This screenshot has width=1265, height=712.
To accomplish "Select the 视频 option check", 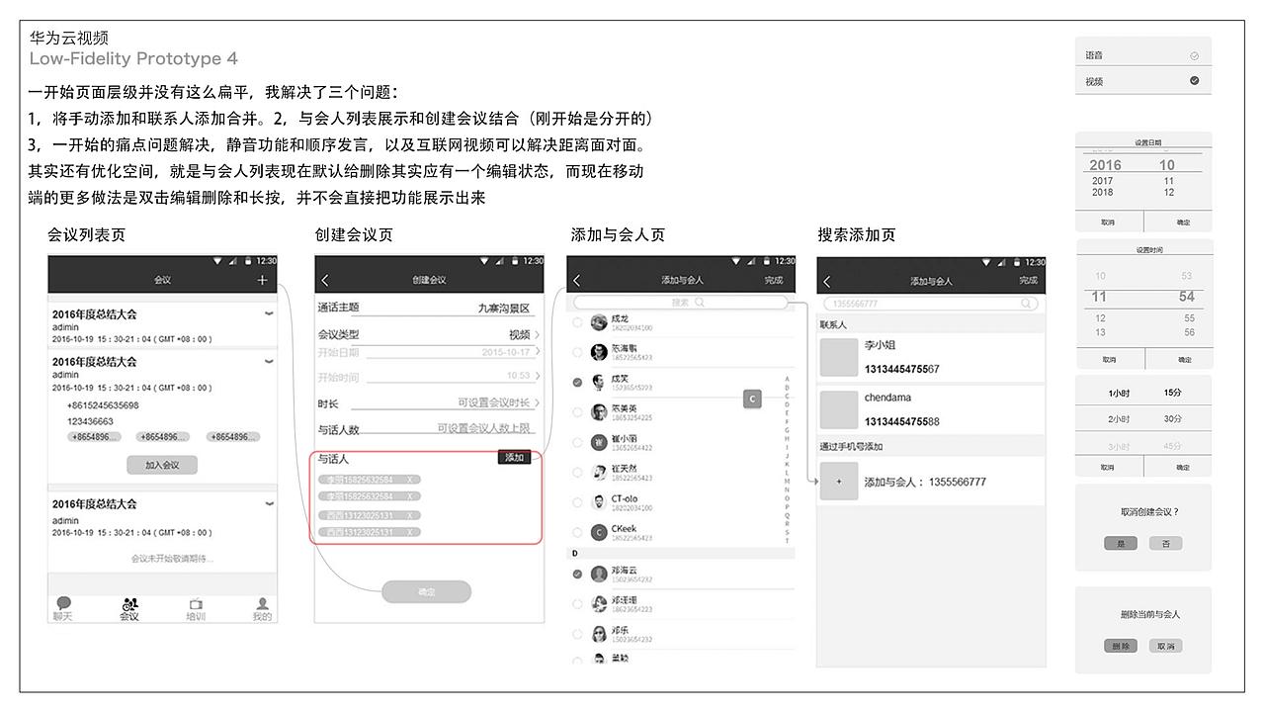I will [1195, 81].
